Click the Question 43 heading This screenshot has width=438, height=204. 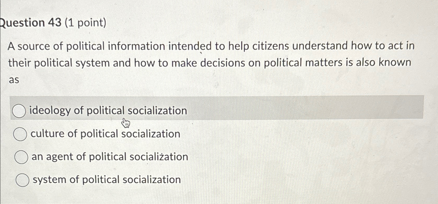point(30,22)
